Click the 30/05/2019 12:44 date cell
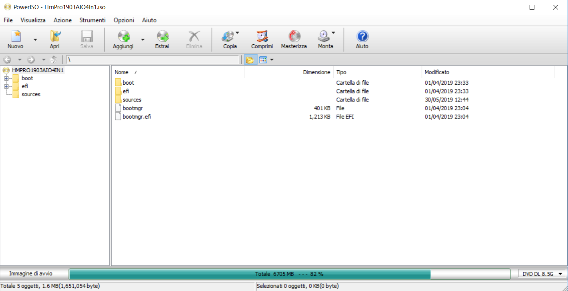 pyautogui.click(x=446, y=100)
